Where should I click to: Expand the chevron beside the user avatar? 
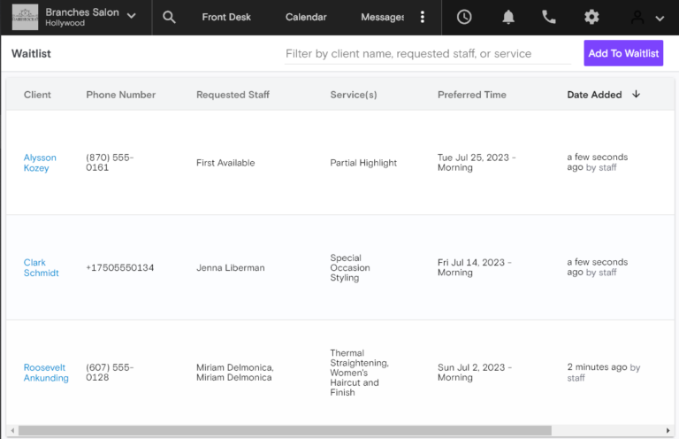(660, 18)
